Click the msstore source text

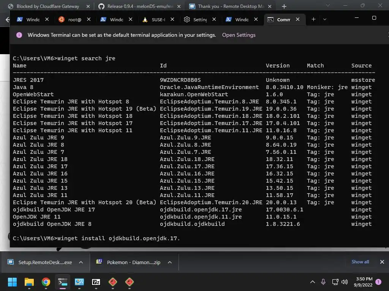(363, 80)
